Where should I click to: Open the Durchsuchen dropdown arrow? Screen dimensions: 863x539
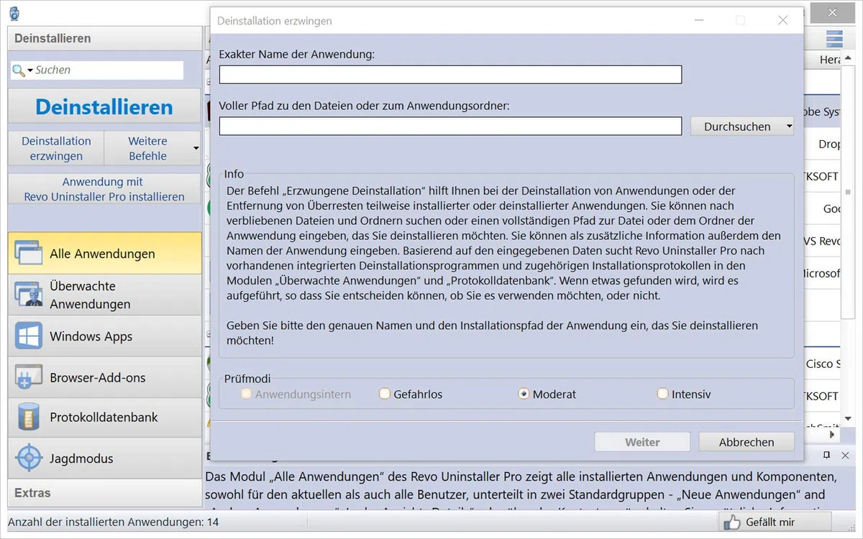(x=789, y=126)
